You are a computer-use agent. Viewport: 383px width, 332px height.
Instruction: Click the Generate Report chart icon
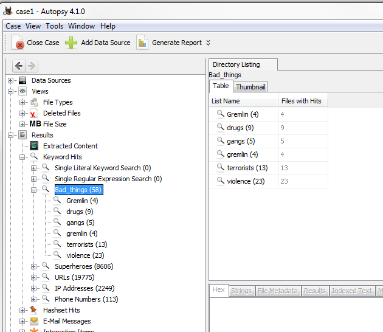click(142, 43)
